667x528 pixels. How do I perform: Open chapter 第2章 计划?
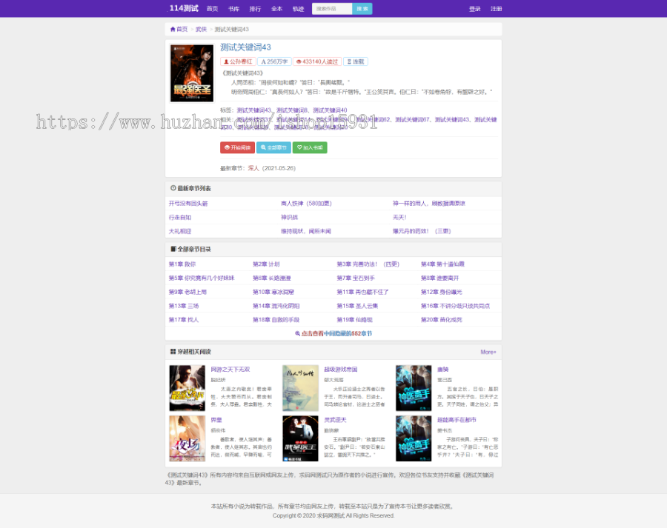[x=266, y=264]
